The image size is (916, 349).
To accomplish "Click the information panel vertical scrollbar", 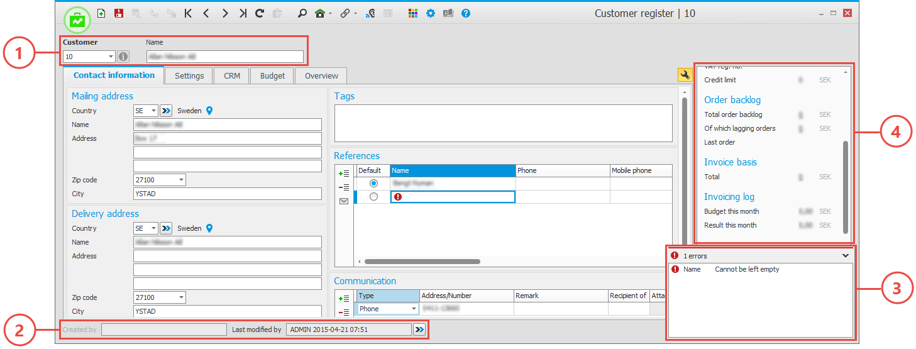I will 846,187.
